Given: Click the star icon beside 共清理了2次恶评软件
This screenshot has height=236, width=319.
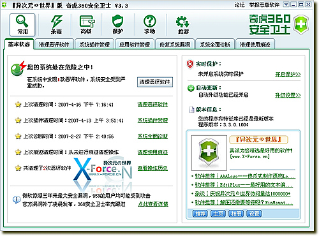Looking at the screenshot, I should pyautogui.click(x=18, y=168).
